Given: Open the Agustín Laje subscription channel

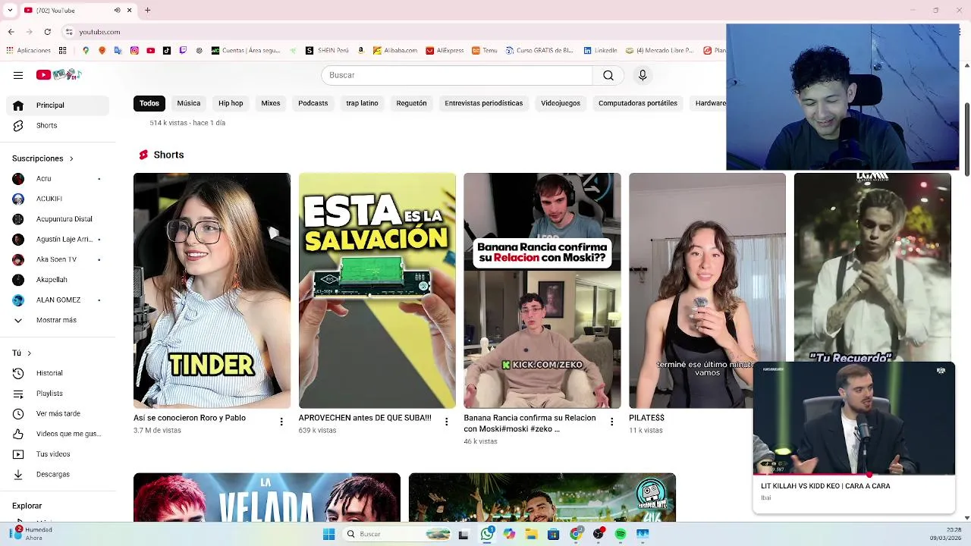Looking at the screenshot, I should 58,239.
